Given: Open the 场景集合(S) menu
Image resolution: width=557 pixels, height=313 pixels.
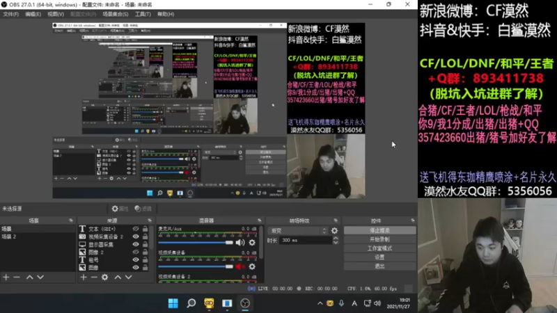Looking at the screenshot, I should pyautogui.click(x=116, y=14).
